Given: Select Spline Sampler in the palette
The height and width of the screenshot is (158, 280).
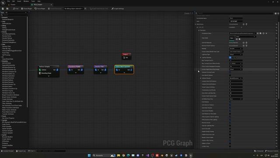Looking at the screenshot, I should [x=7, y=129].
